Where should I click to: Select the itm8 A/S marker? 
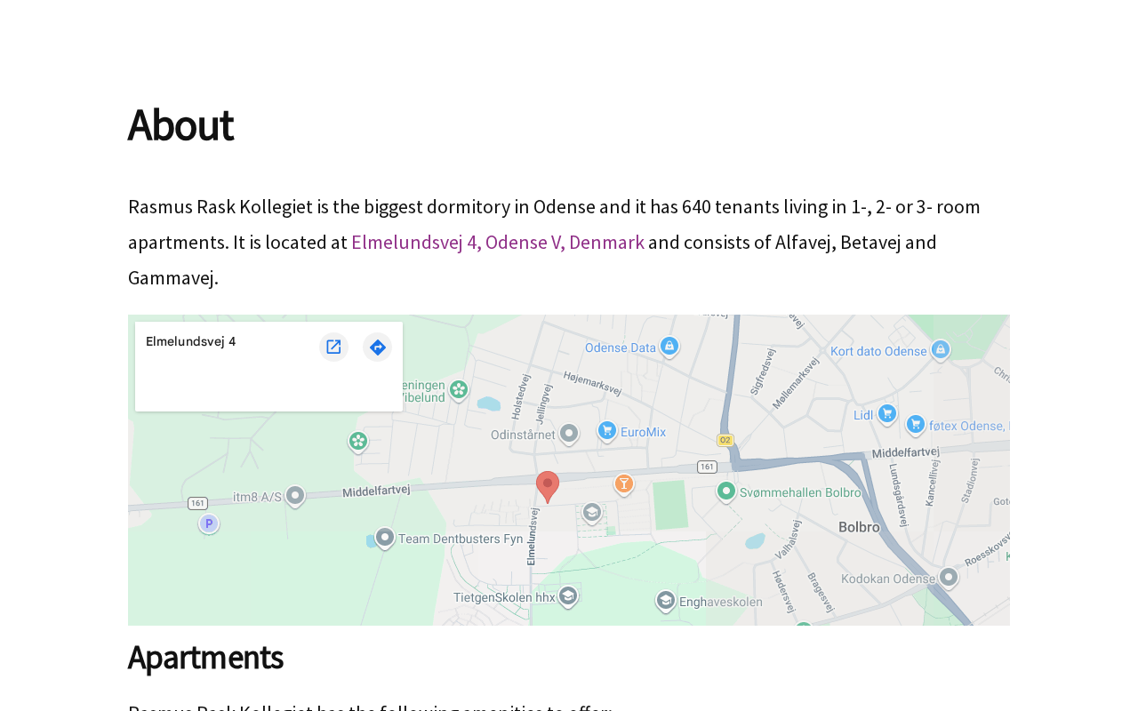tap(295, 496)
